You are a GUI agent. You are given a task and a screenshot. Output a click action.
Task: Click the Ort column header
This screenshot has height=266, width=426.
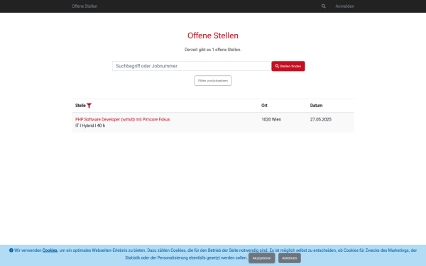[264, 106]
